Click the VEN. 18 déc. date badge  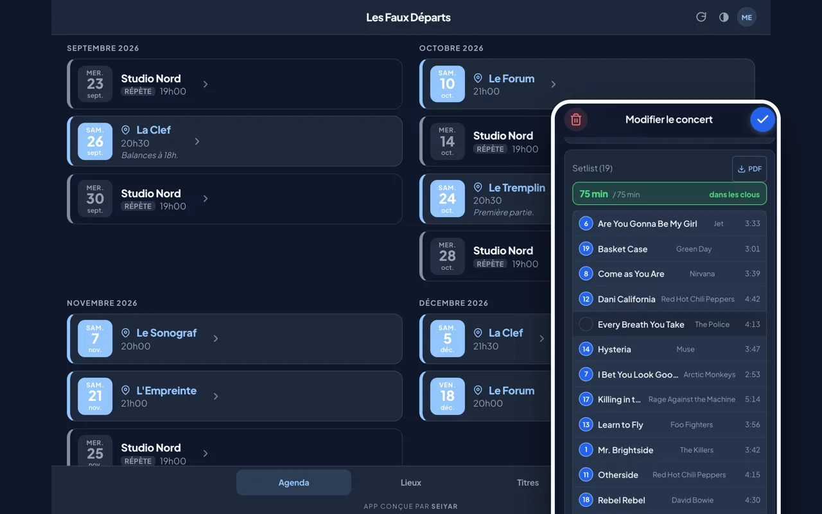click(x=447, y=396)
